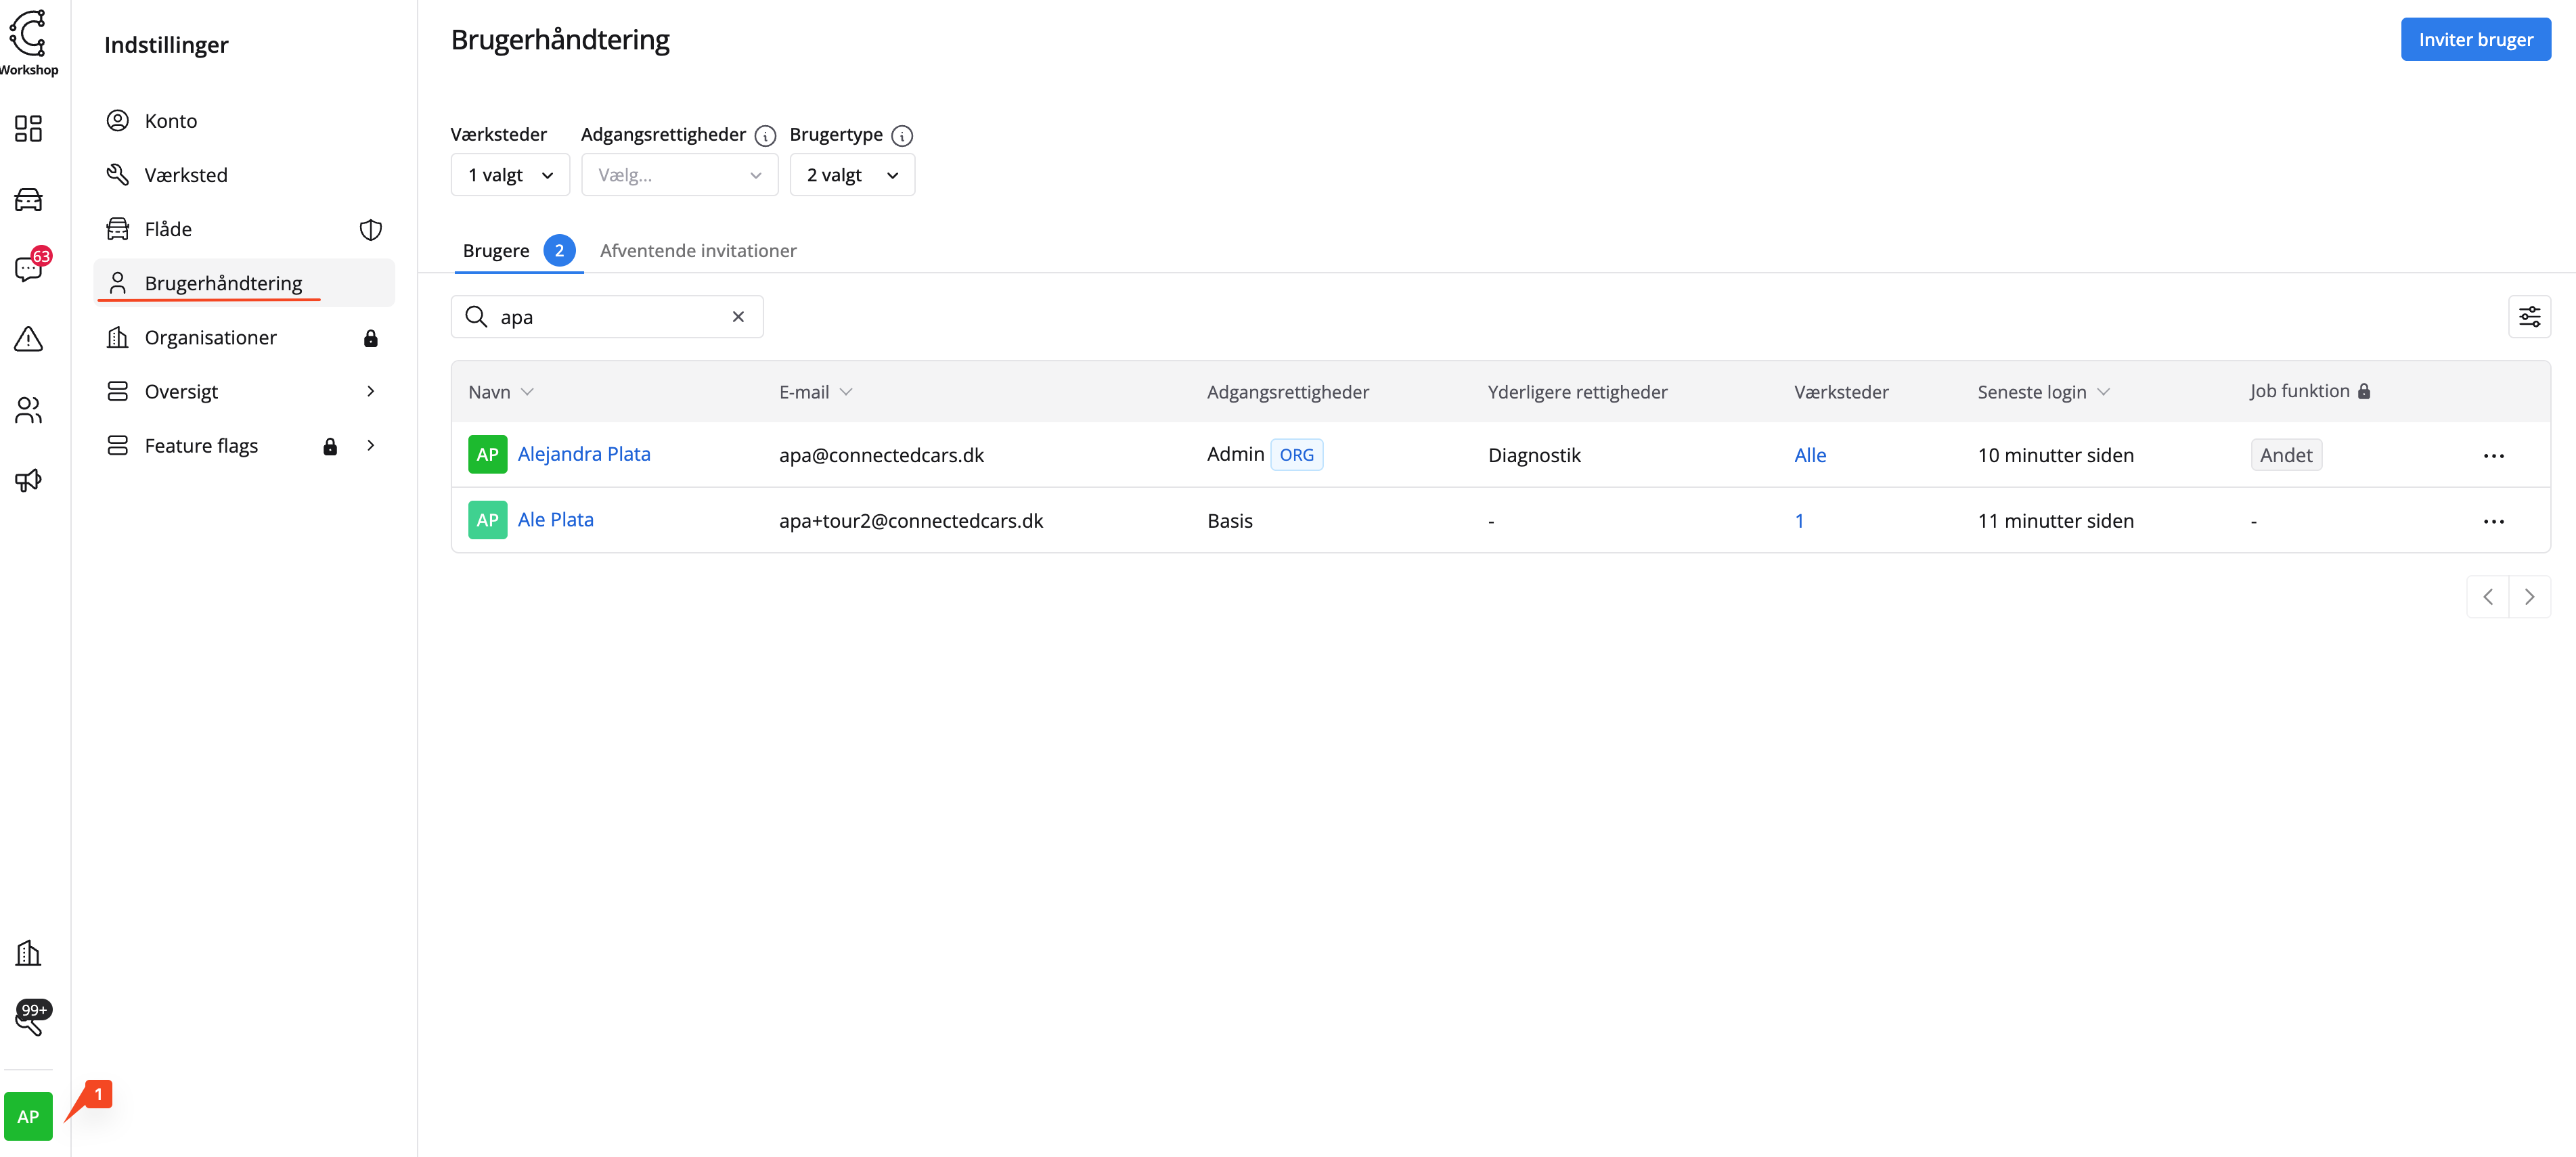Open Alejandra Plata user link
This screenshot has height=1157, width=2576.
pyautogui.click(x=584, y=454)
